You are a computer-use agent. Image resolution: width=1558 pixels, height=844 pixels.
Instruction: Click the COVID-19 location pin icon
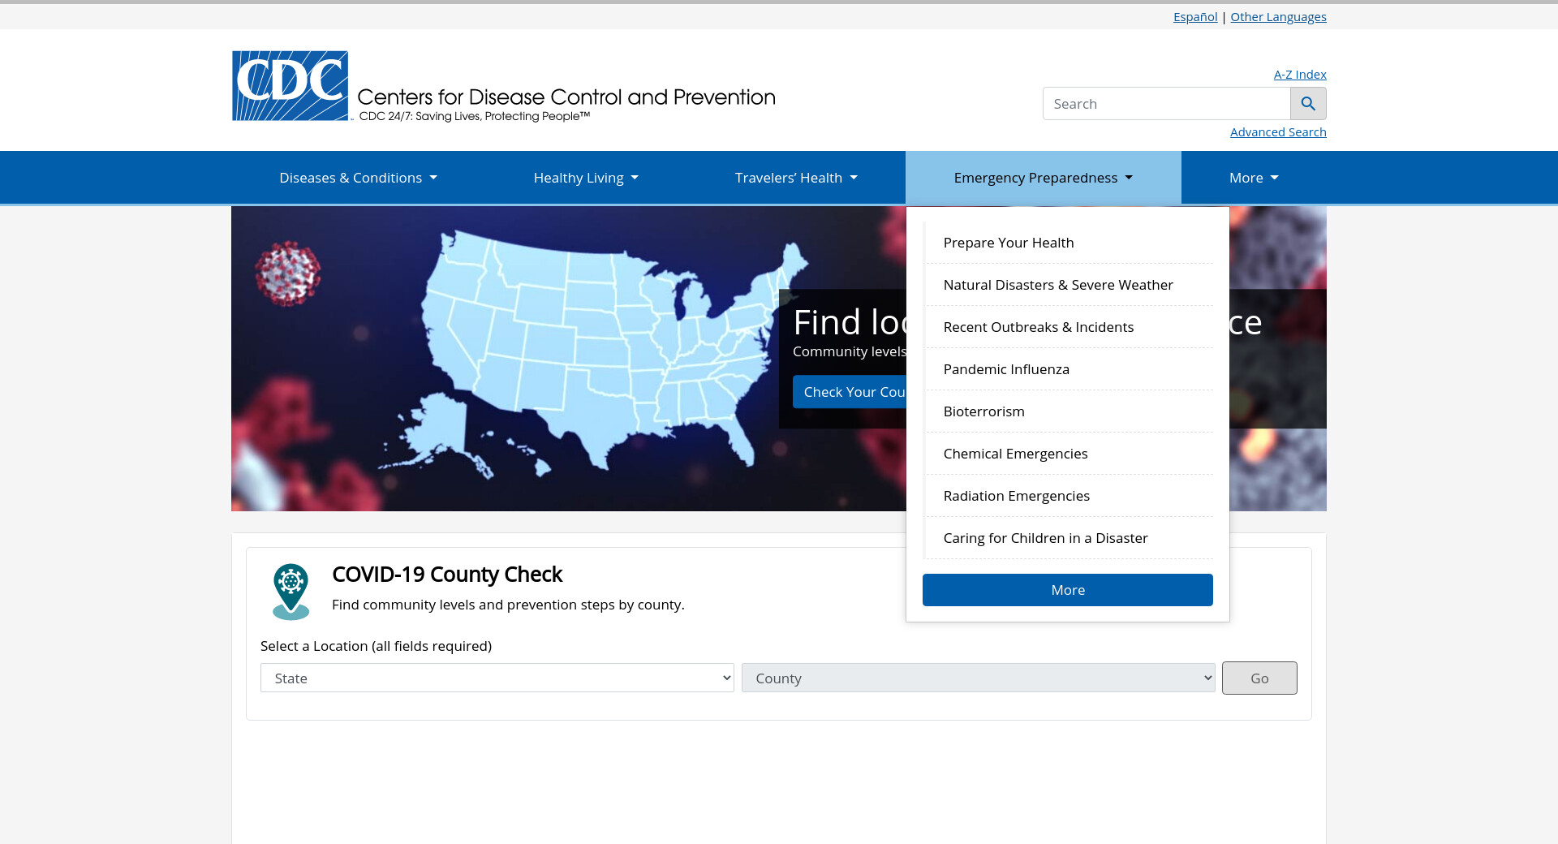tap(291, 592)
